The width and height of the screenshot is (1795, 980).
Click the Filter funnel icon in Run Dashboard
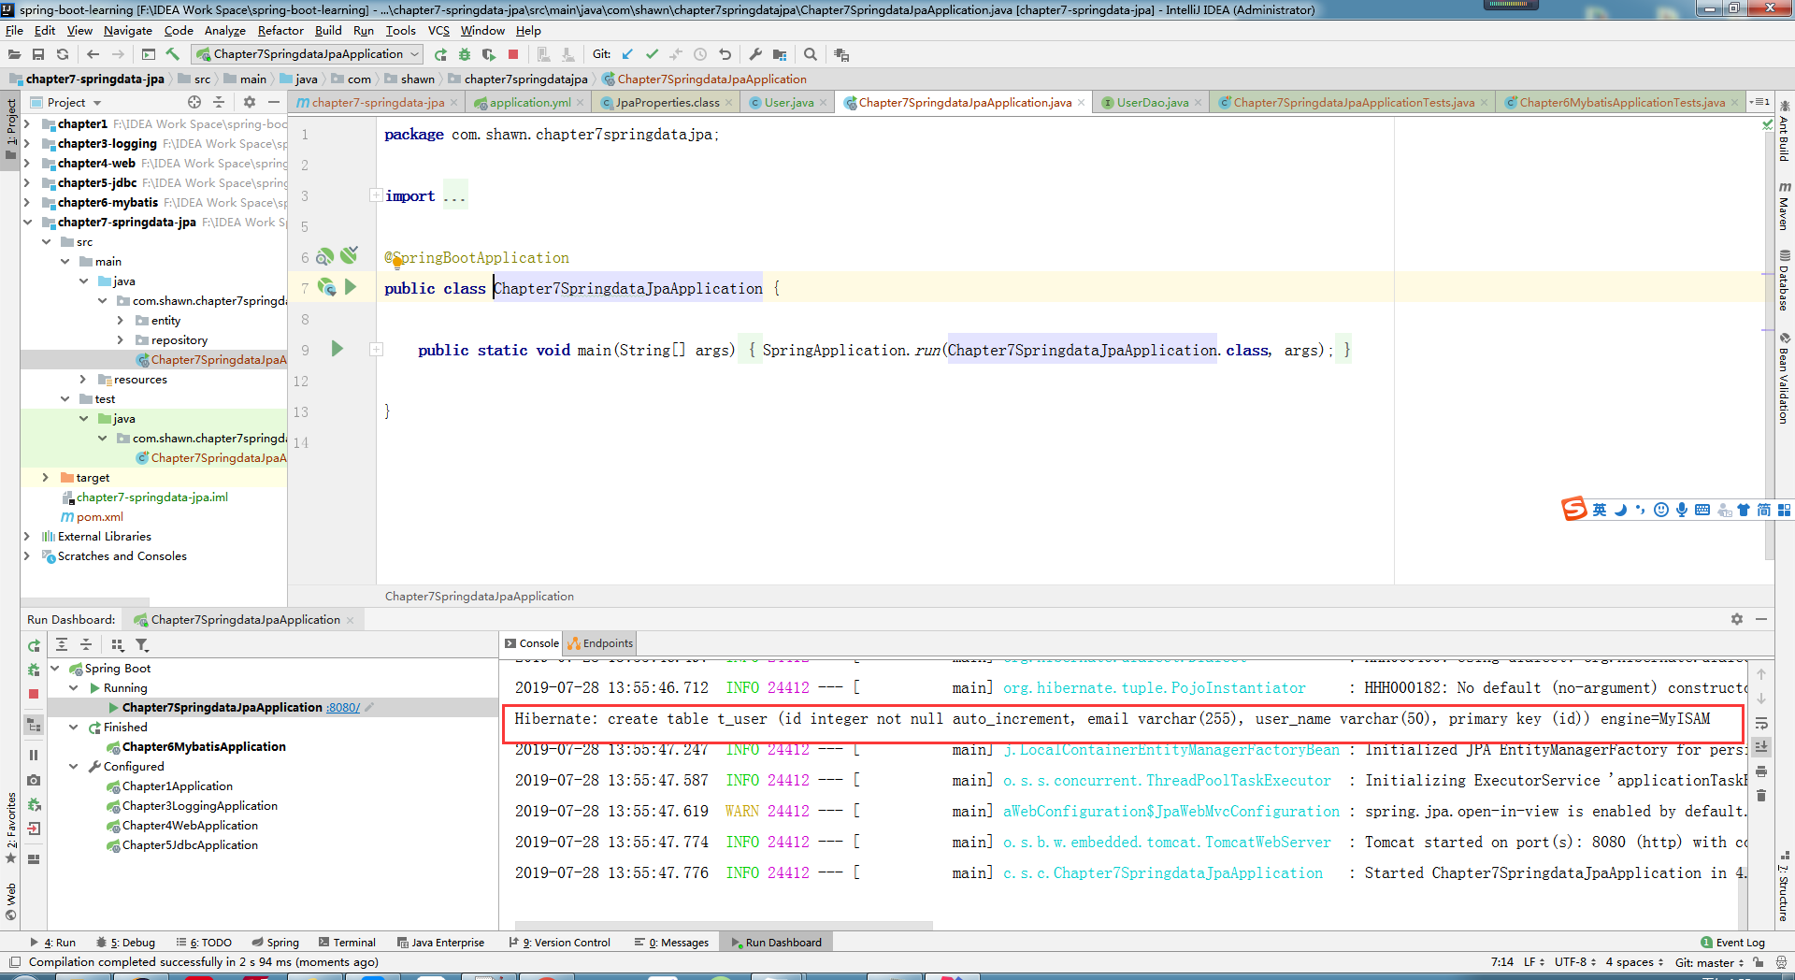click(142, 644)
